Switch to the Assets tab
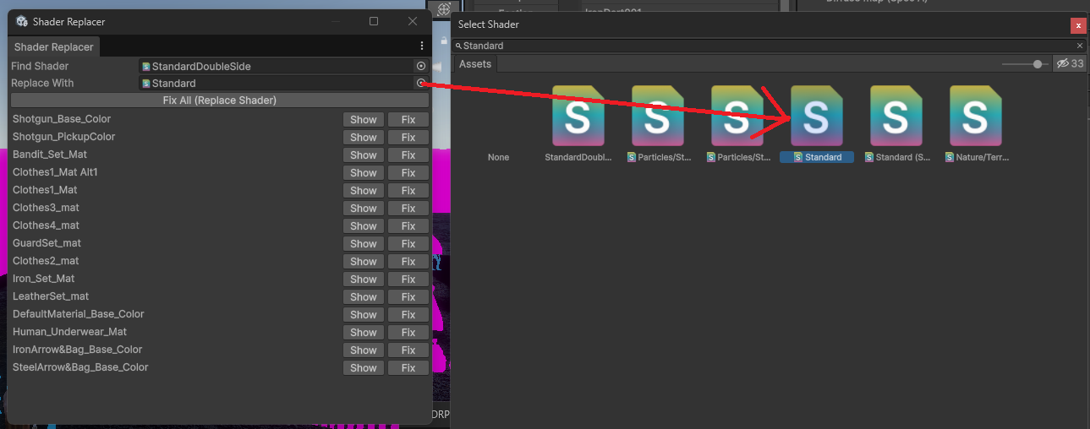The width and height of the screenshot is (1090, 429). [475, 64]
